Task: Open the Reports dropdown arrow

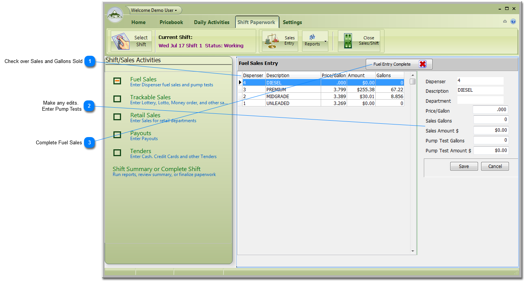Action: pyautogui.click(x=325, y=41)
